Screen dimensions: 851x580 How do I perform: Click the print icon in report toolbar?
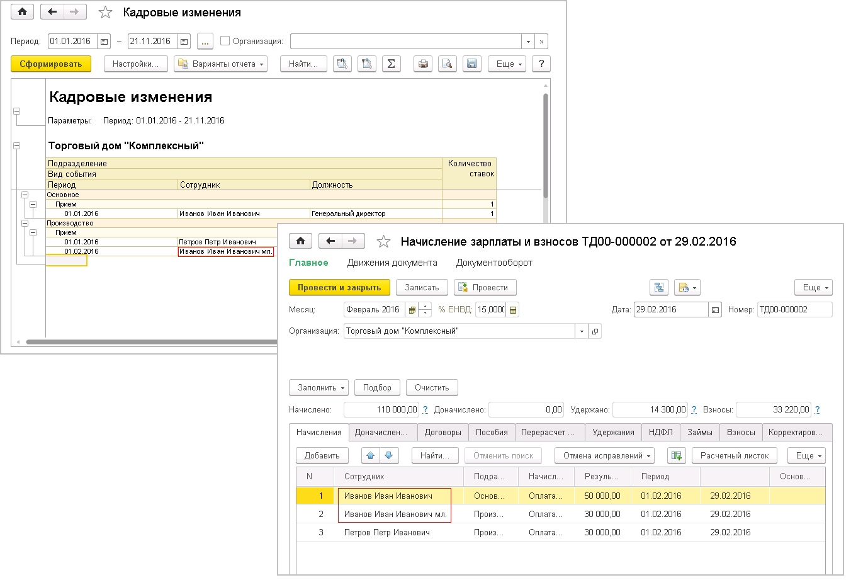[x=423, y=64]
